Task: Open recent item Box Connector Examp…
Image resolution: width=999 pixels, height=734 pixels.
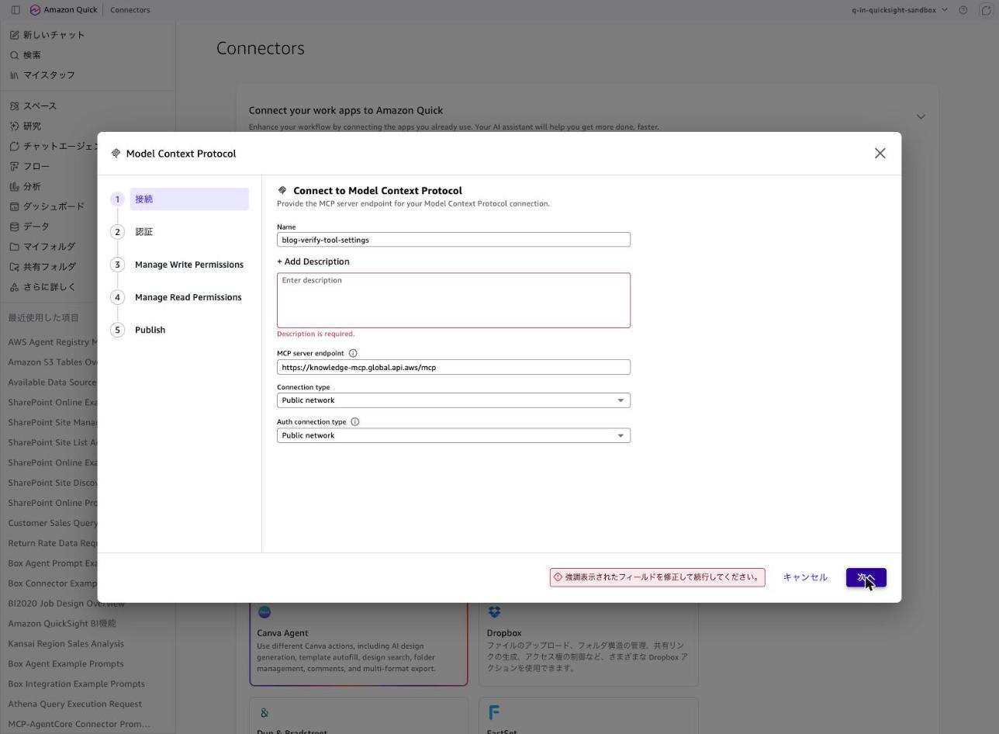Action: 53,583
